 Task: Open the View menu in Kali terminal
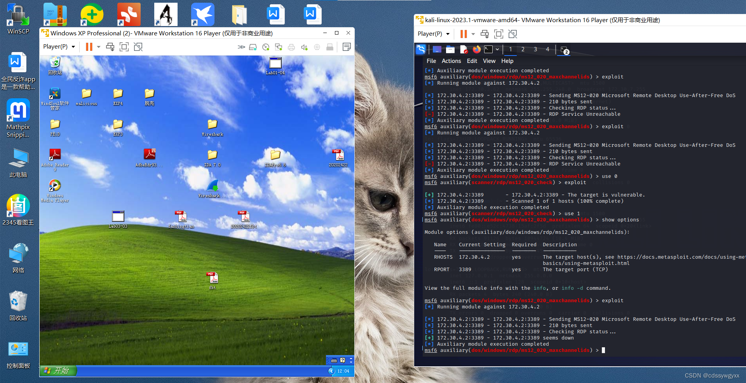[x=489, y=61]
